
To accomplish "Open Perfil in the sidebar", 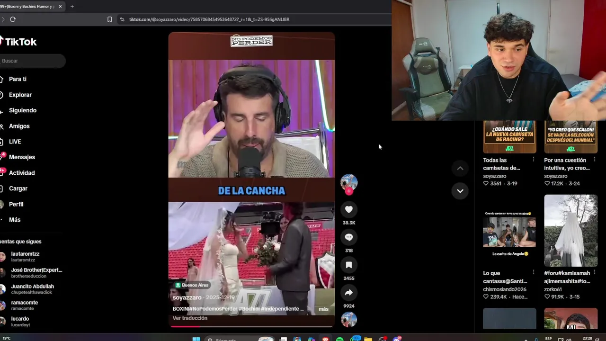I will (x=16, y=204).
